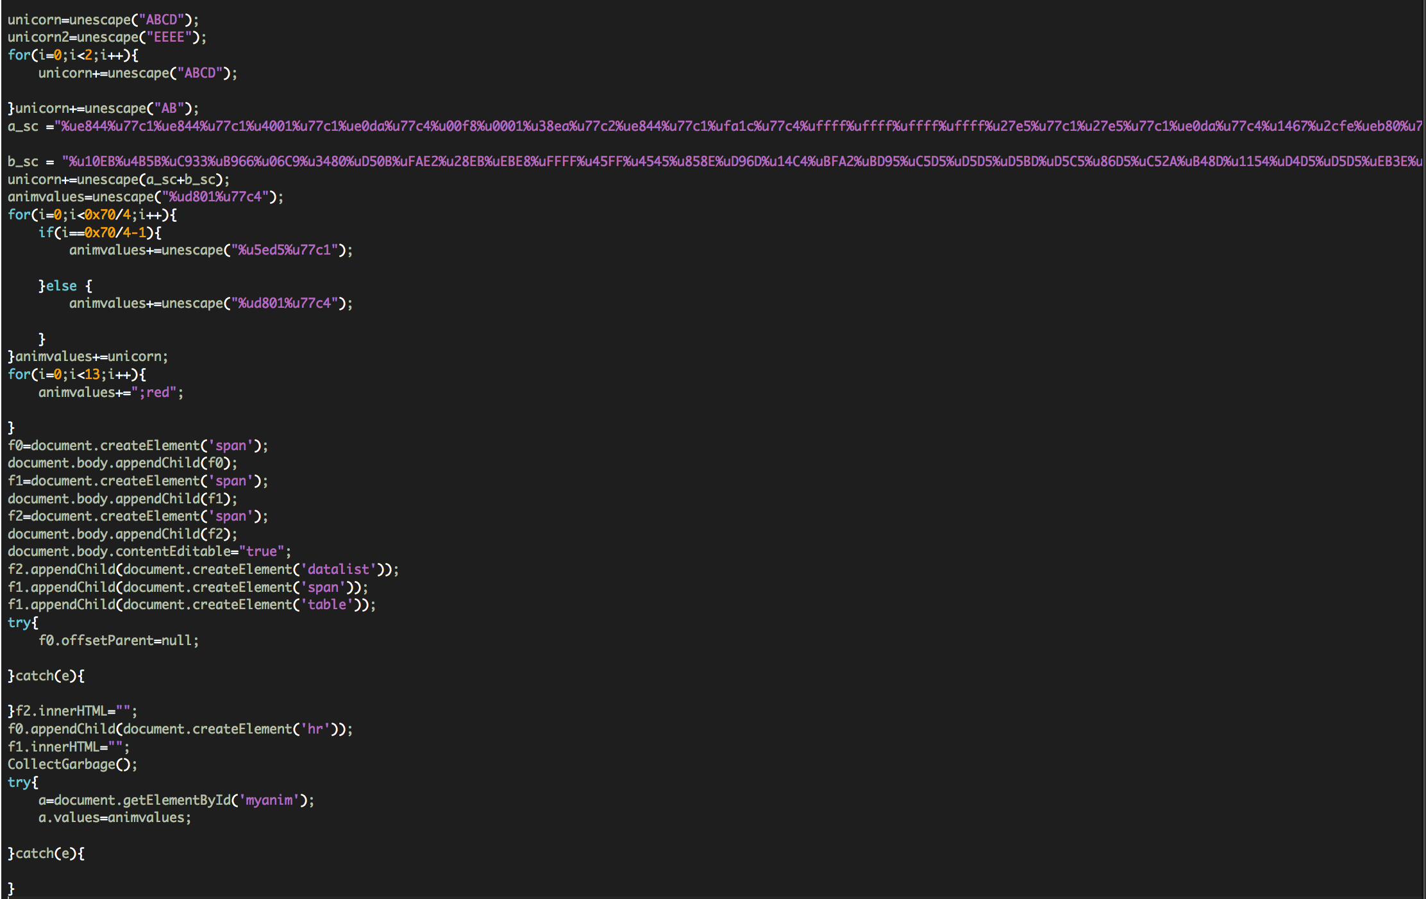Click the line creating the 'datalist' element
The width and height of the screenshot is (1426, 899).
203,569
